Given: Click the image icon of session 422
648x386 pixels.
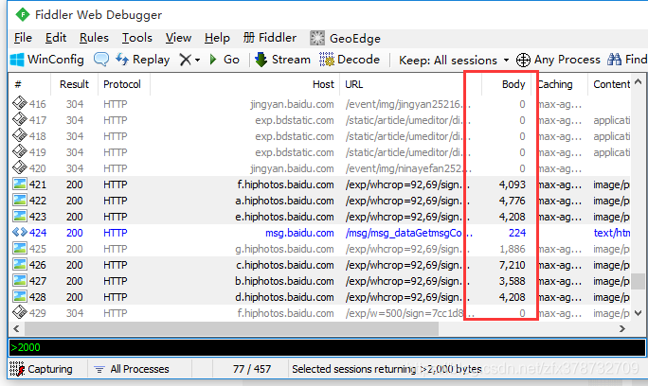Looking at the screenshot, I should pos(20,200).
